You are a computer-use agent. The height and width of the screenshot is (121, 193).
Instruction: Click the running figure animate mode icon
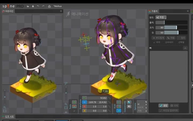coord(68,14)
